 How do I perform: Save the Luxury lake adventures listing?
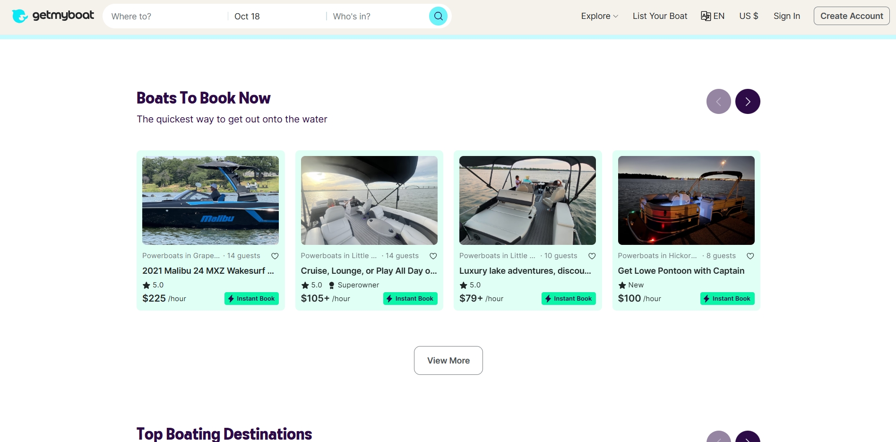coord(592,256)
